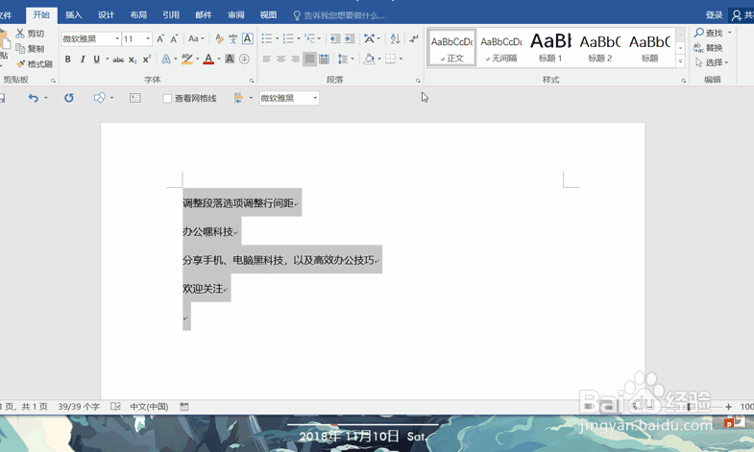This screenshot has width=754, height=452.
Task: Click 登录 to sign in
Action: (714, 15)
